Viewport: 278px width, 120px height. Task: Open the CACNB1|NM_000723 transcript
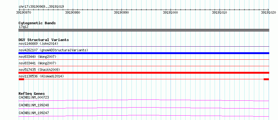click(34, 97)
